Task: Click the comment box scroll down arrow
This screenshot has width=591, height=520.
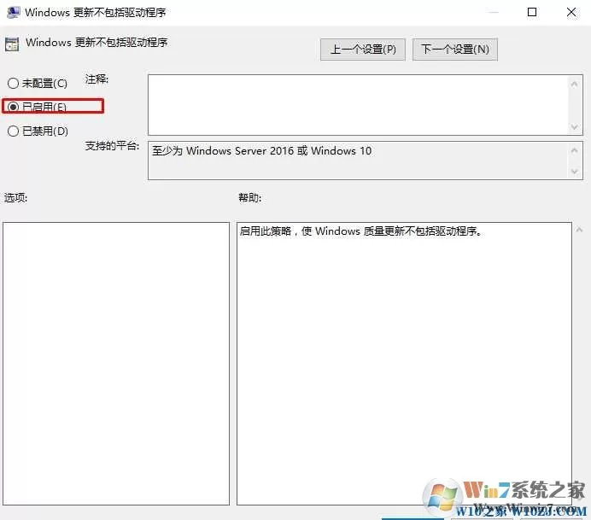Action: 574,126
